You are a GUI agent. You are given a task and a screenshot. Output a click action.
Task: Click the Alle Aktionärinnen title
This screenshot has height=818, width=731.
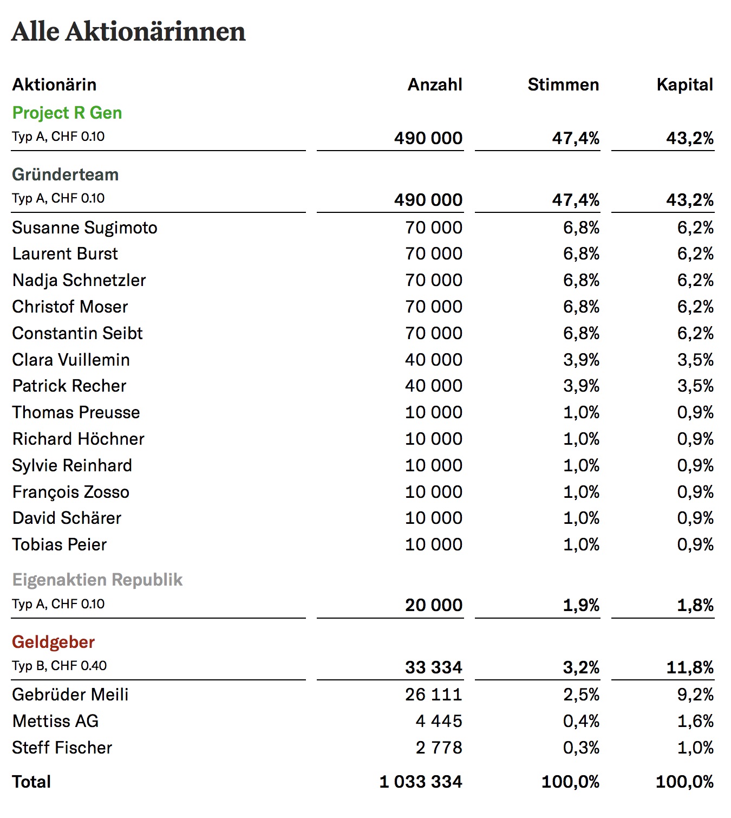pyautogui.click(x=128, y=31)
